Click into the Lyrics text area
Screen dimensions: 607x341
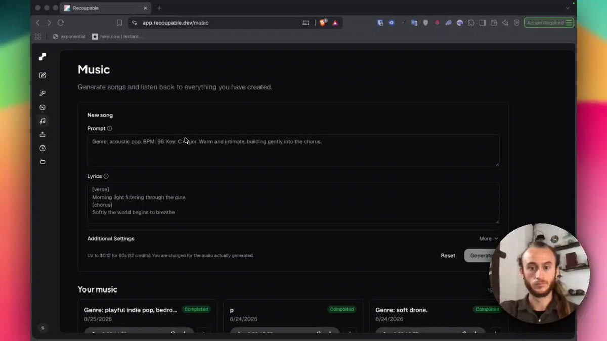click(x=293, y=203)
